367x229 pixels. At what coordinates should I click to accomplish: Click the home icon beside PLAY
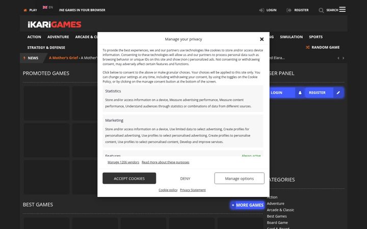25,10
